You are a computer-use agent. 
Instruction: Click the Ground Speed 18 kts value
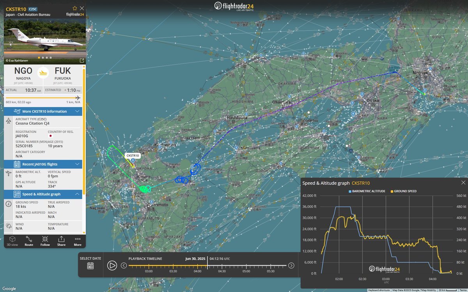[21, 207]
